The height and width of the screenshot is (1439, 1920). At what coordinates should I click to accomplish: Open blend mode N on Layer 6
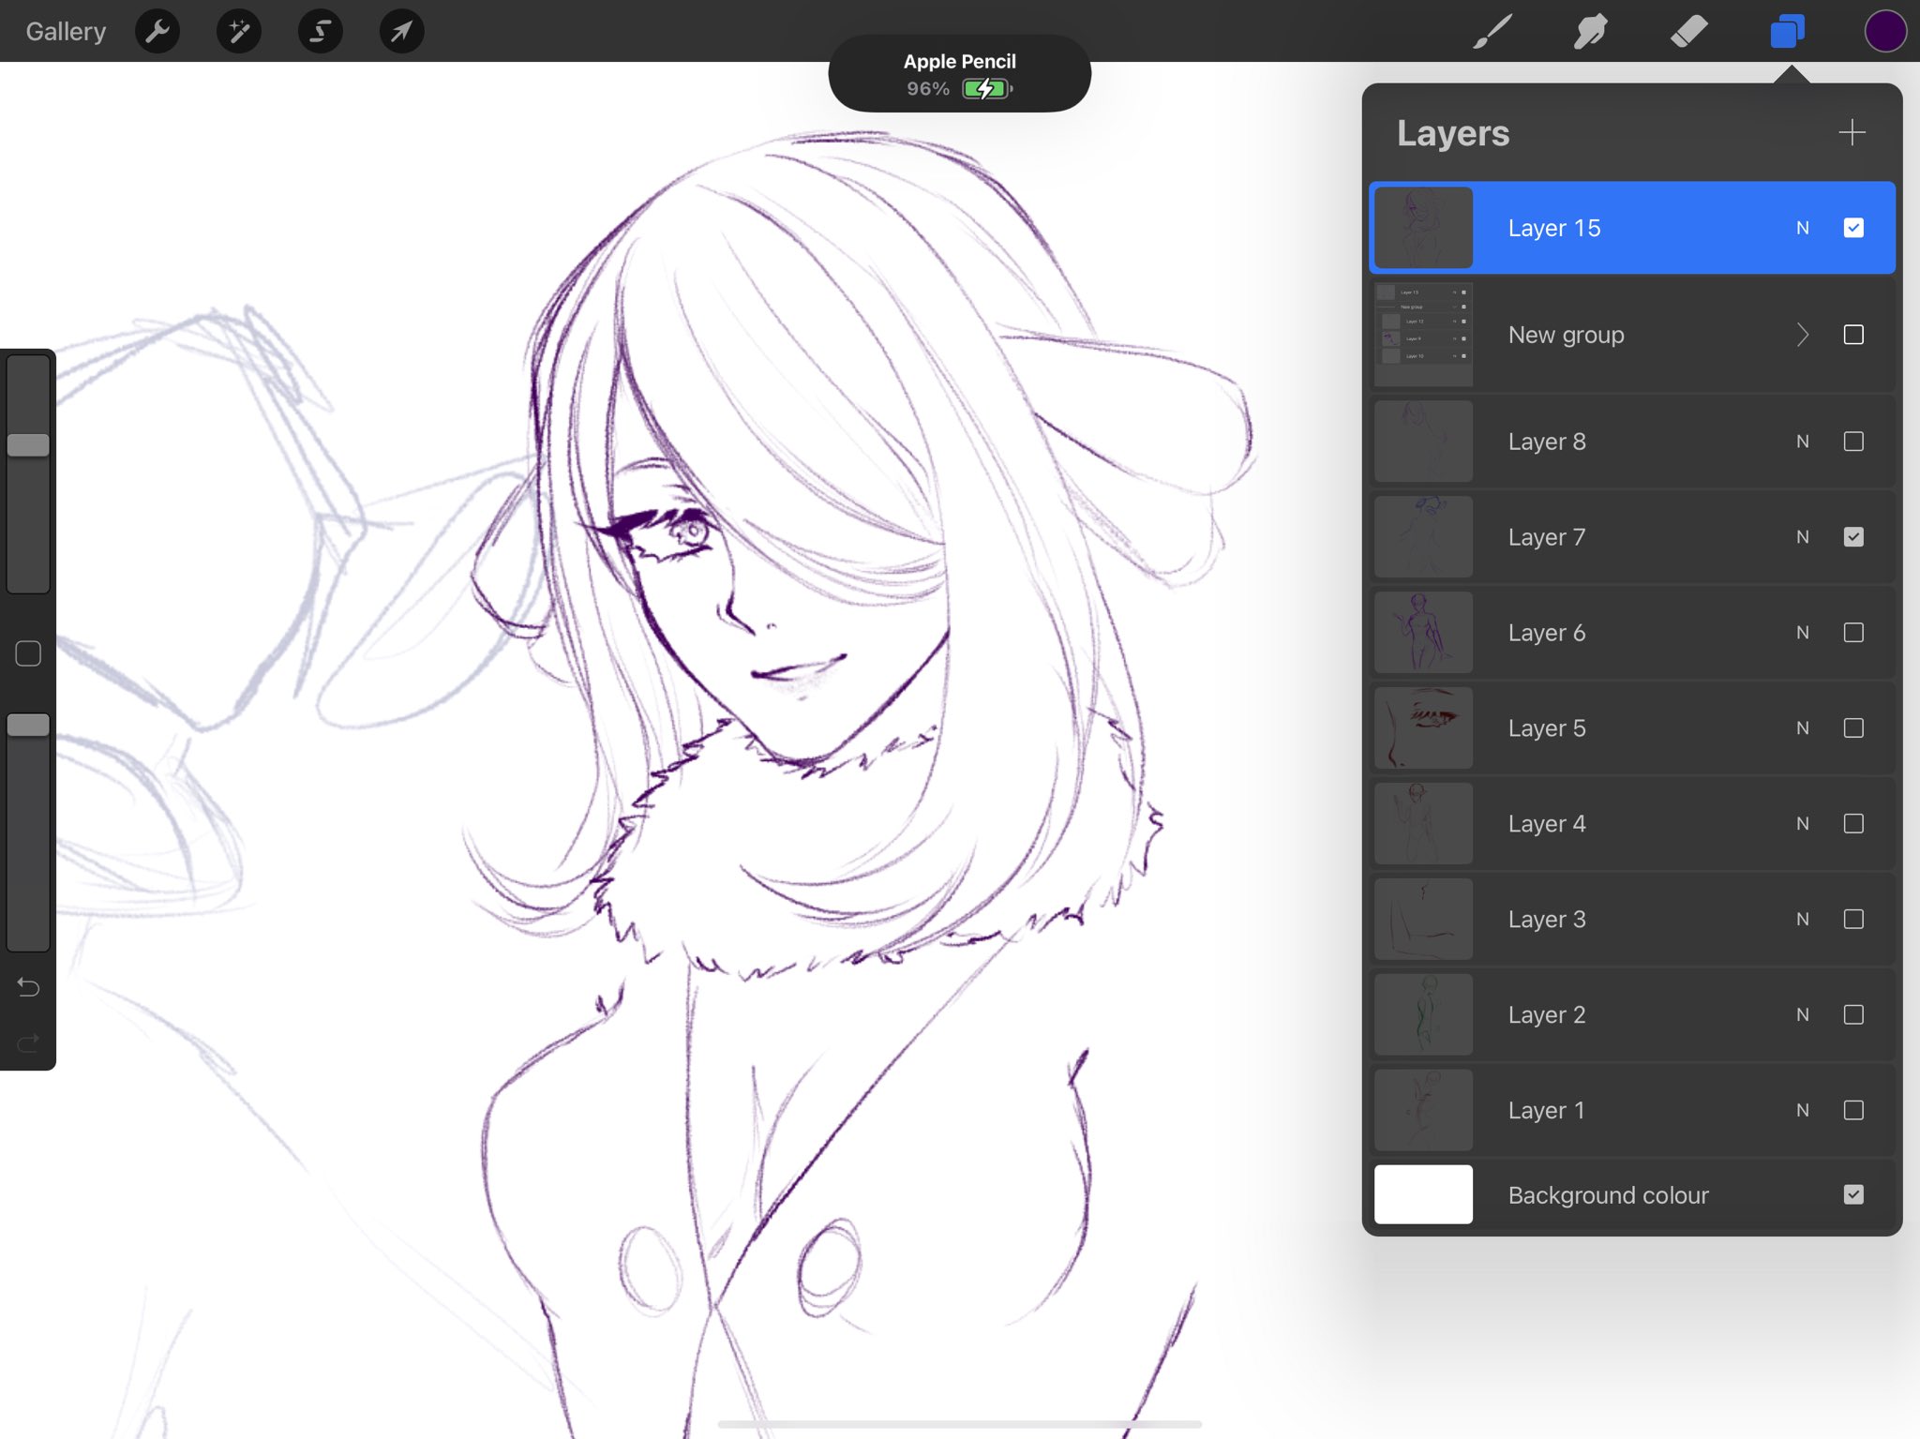[1802, 633]
